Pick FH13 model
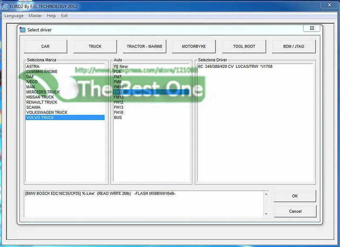340x247 pixels. pos(151,107)
